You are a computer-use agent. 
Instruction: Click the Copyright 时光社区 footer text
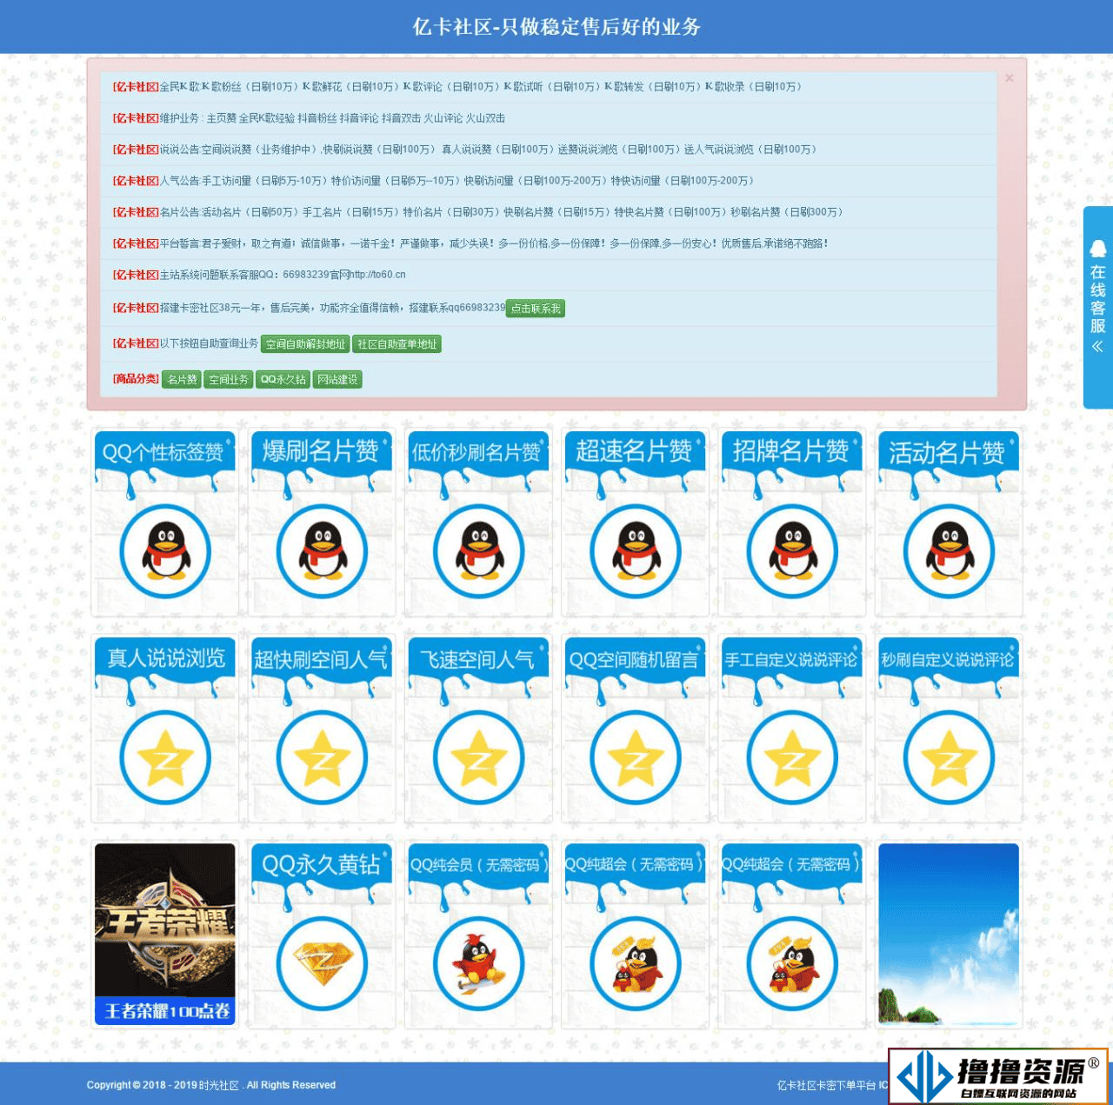tap(211, 1085)
